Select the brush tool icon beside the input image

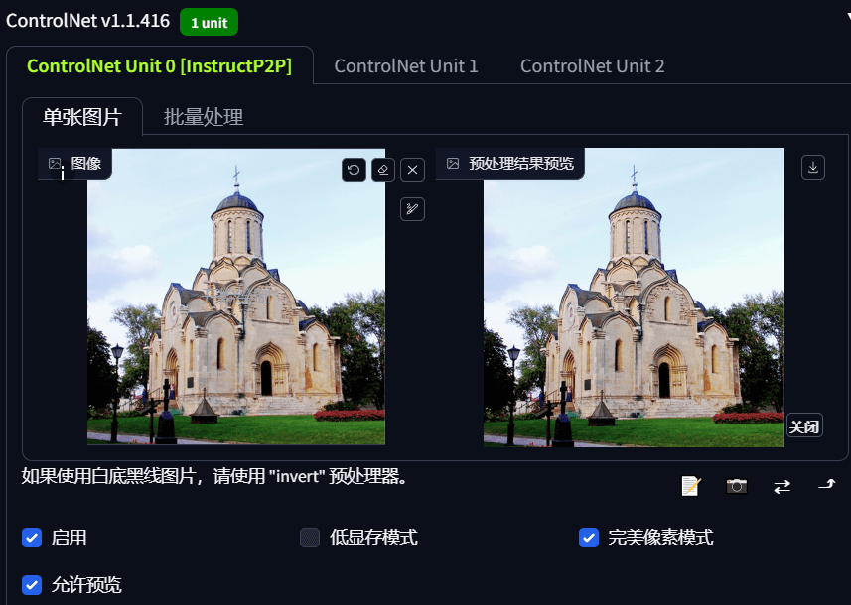(413, 208)
